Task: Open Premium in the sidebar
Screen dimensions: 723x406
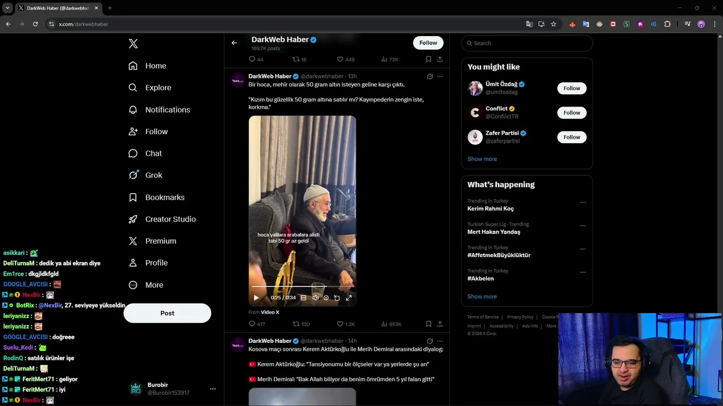Action: (153, 241)
